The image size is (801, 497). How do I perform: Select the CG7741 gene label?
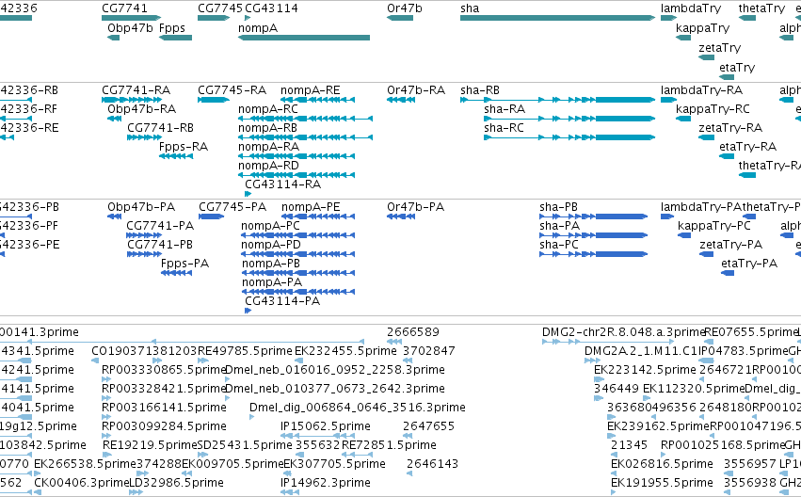(124, 8)
